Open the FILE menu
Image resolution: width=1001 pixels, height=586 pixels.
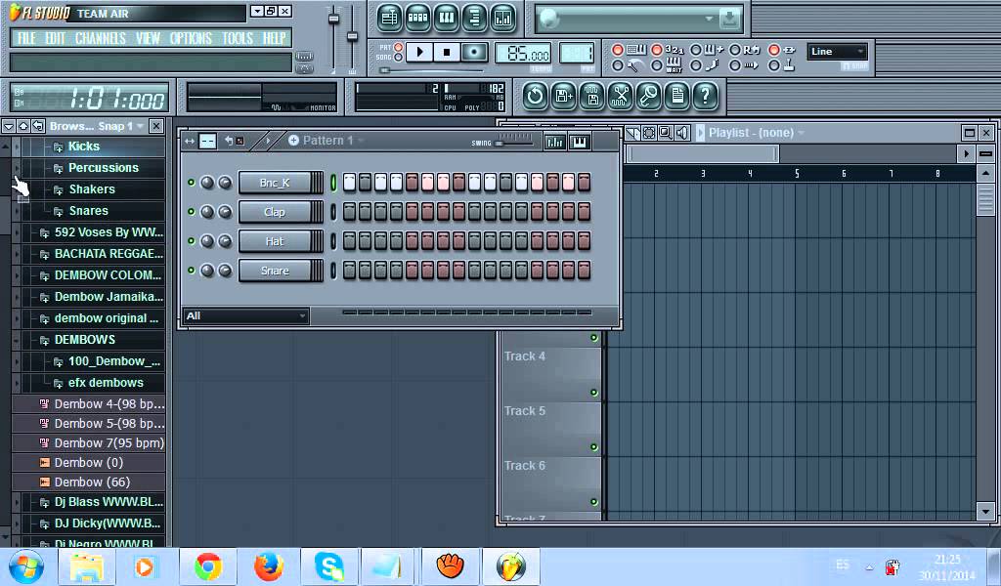pyautogui.click(x=26, y=38)
